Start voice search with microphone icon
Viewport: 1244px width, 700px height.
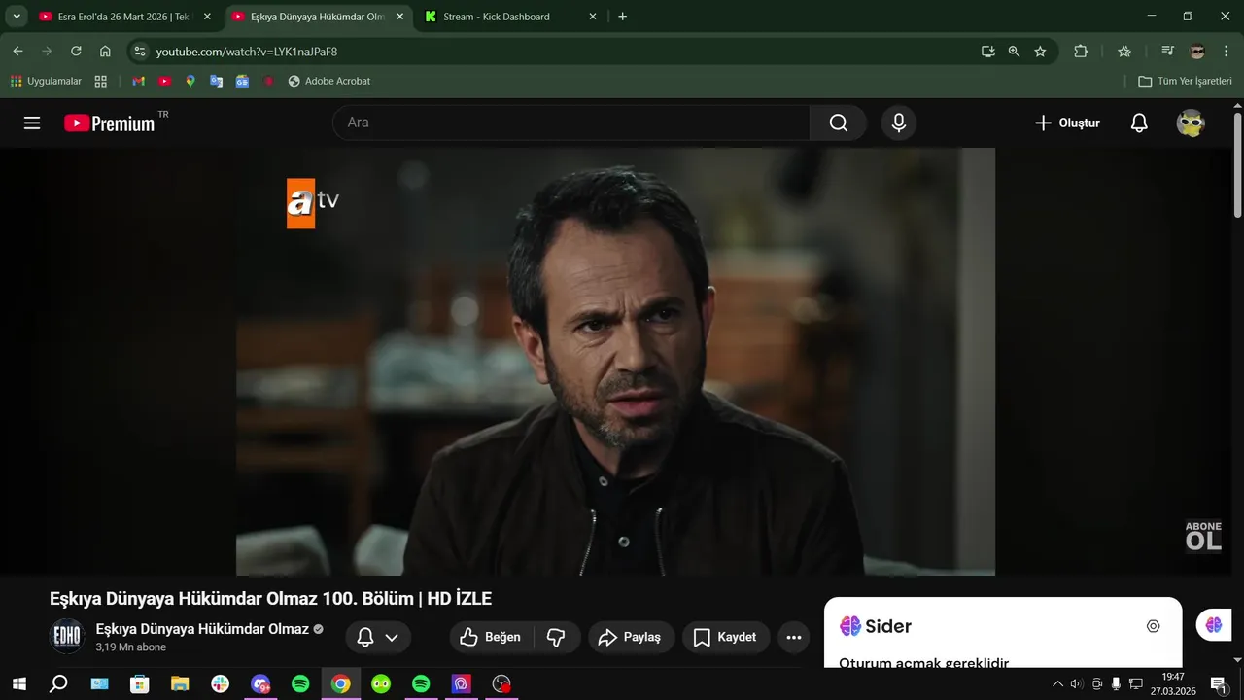pos(899,122)
